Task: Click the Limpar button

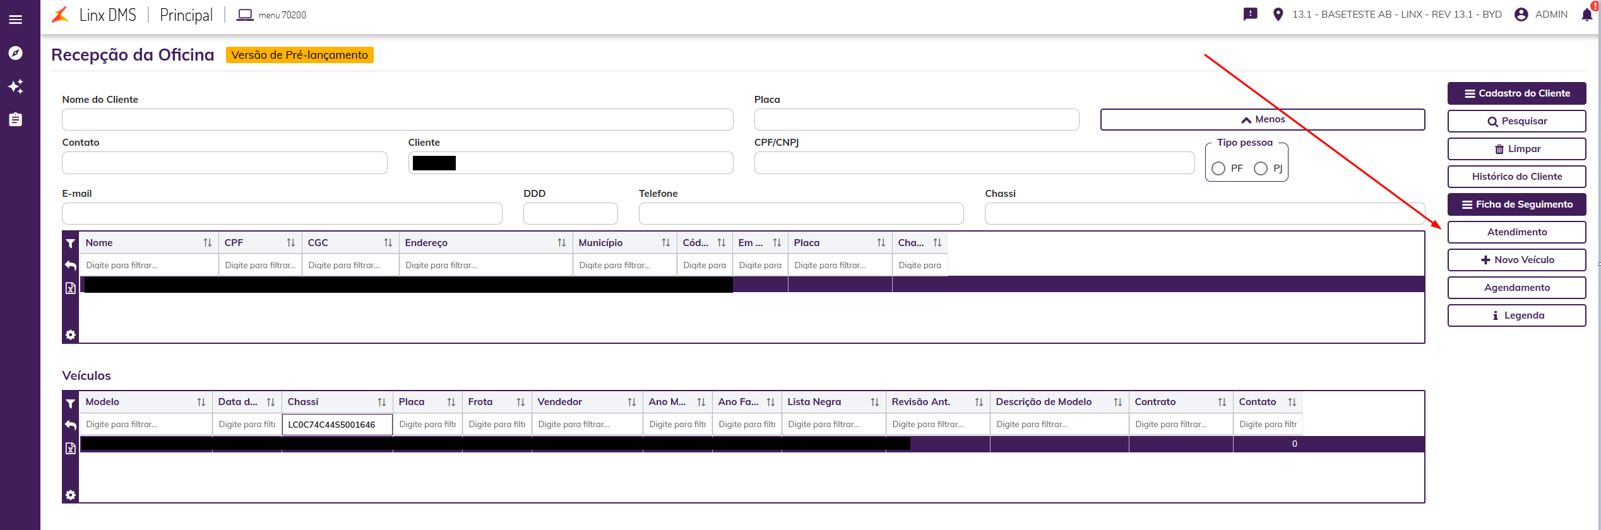Action: 1516,149
